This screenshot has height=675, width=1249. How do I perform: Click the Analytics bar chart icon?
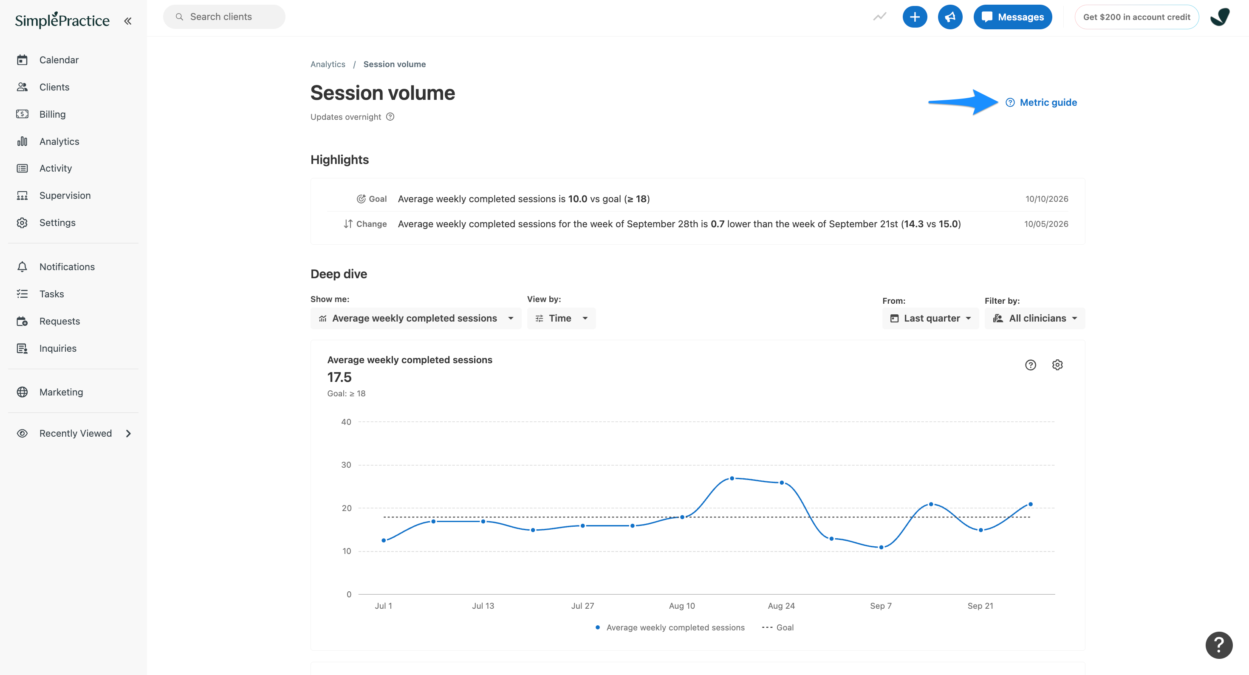[x=22, y=141]
